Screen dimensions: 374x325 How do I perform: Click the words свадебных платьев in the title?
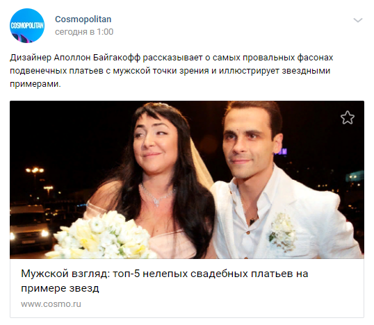point(241,274)
